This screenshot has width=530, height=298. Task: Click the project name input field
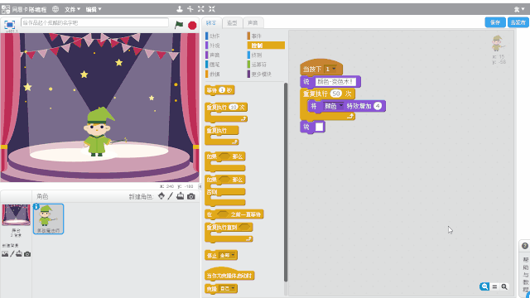(x=94, y=22)
